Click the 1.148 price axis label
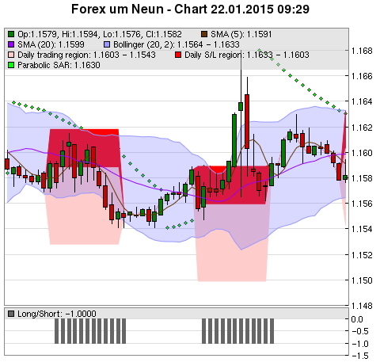This screenshot has width=380, height=362. point(362,306)
